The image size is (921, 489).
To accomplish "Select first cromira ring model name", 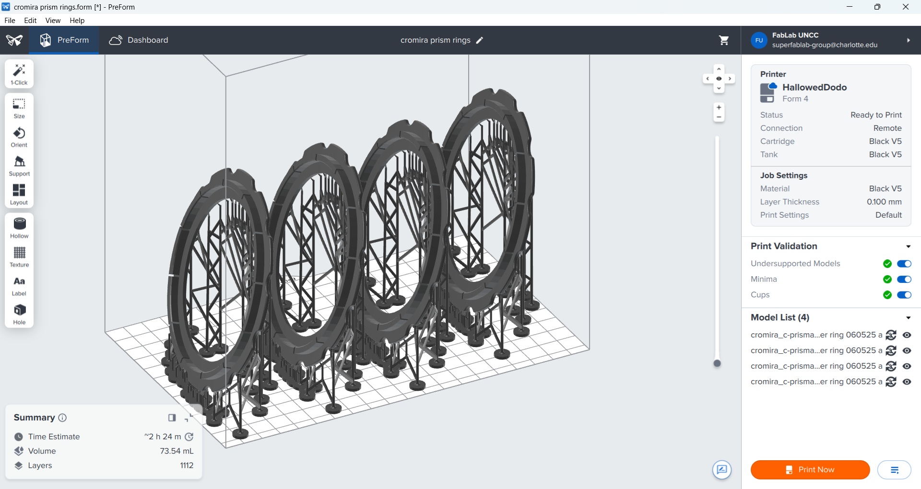I will coord(816,335).
